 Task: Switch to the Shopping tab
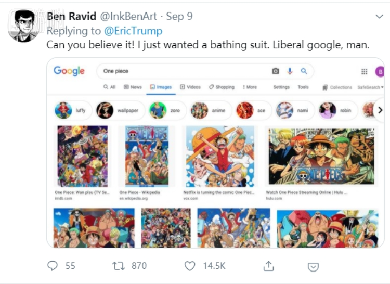pos(222,87)
